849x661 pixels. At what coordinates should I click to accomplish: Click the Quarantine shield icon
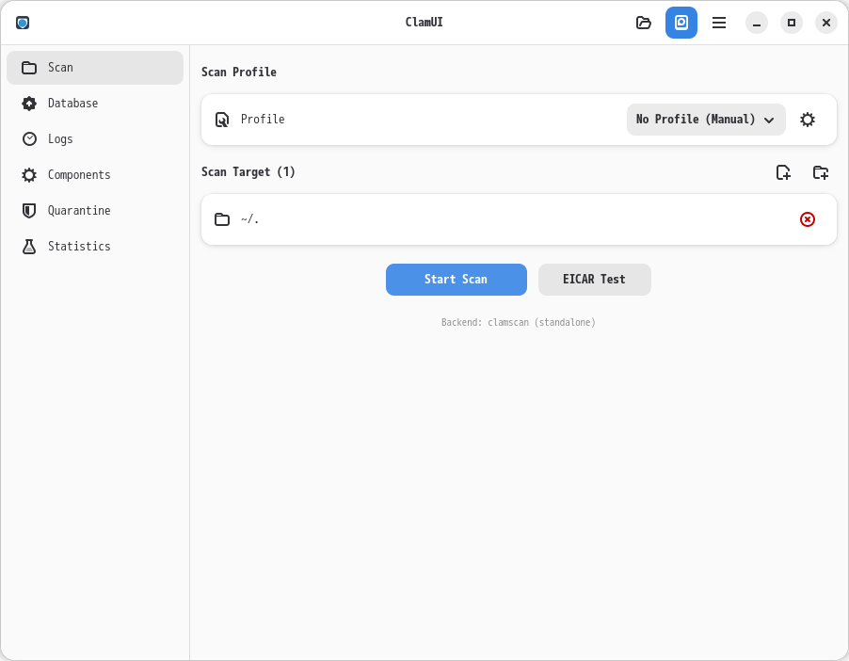(29, 211)
